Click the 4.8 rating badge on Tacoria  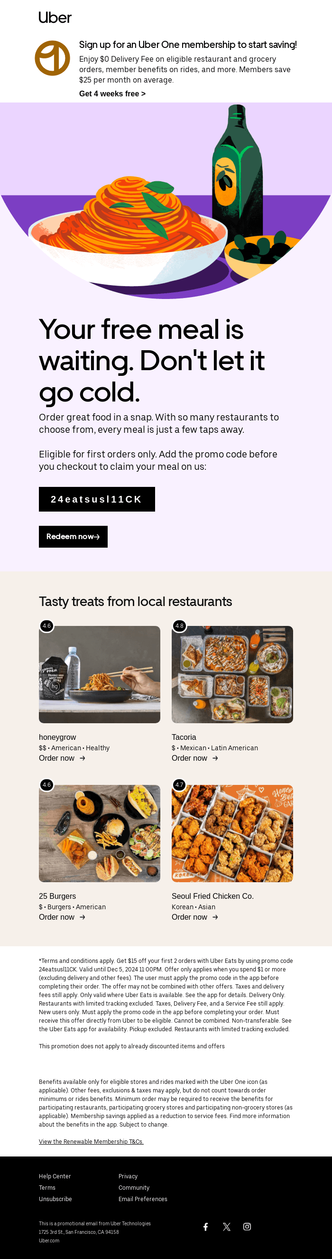click(x=179, y=625)
